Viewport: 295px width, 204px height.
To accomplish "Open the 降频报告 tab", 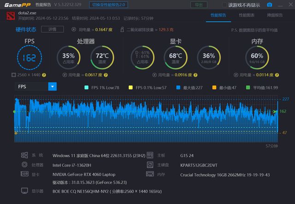I will coord(275,15).
